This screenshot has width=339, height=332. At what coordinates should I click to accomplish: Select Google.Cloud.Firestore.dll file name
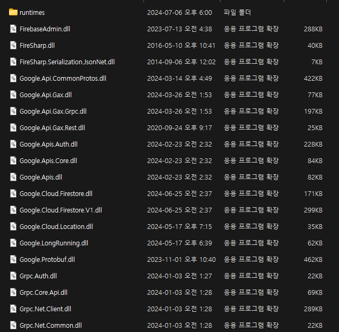[56, 194]
